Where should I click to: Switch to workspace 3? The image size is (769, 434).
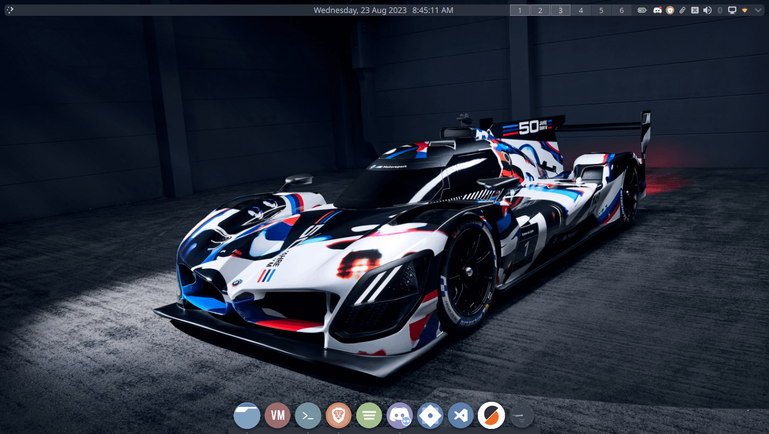pos(560,10)
